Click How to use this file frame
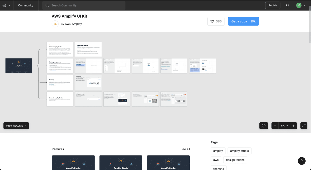The height and width of the screenshot is (170, 311). coord(88,49)
